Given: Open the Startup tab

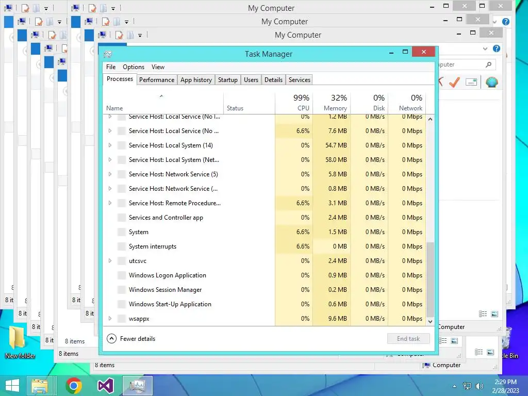Looking at the screenshot, I should 227,80.
